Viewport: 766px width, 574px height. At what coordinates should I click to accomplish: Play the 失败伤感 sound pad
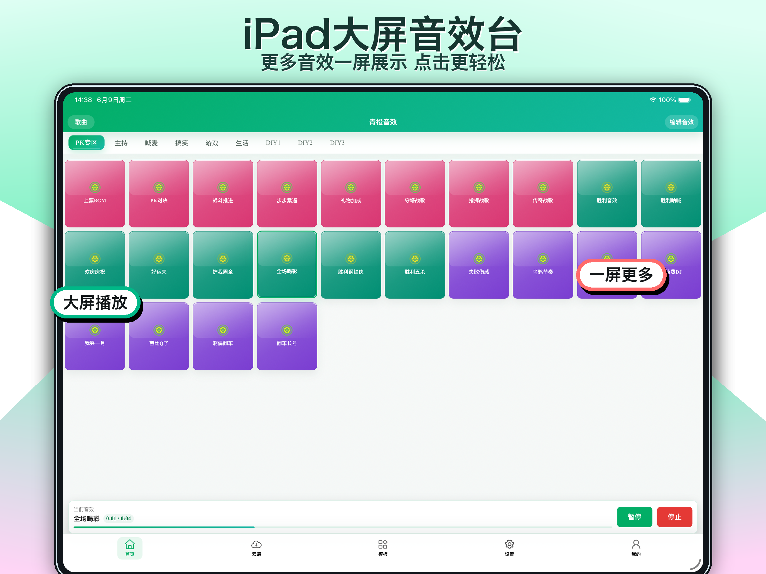click(x=479, y=265)
